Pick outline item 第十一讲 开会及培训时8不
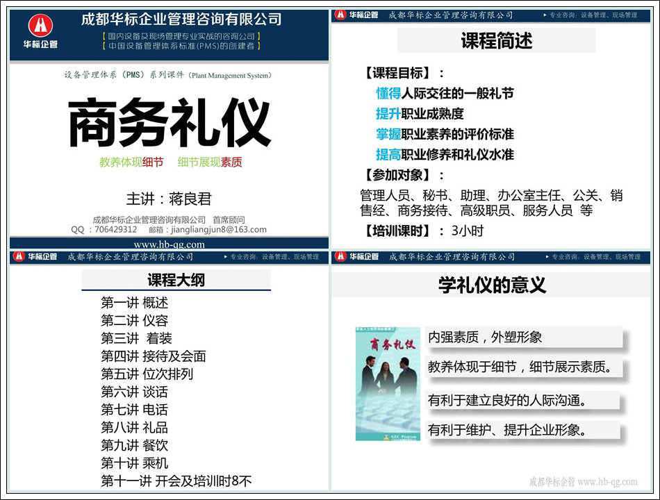660x500 pixels. [x=176, y=481]
